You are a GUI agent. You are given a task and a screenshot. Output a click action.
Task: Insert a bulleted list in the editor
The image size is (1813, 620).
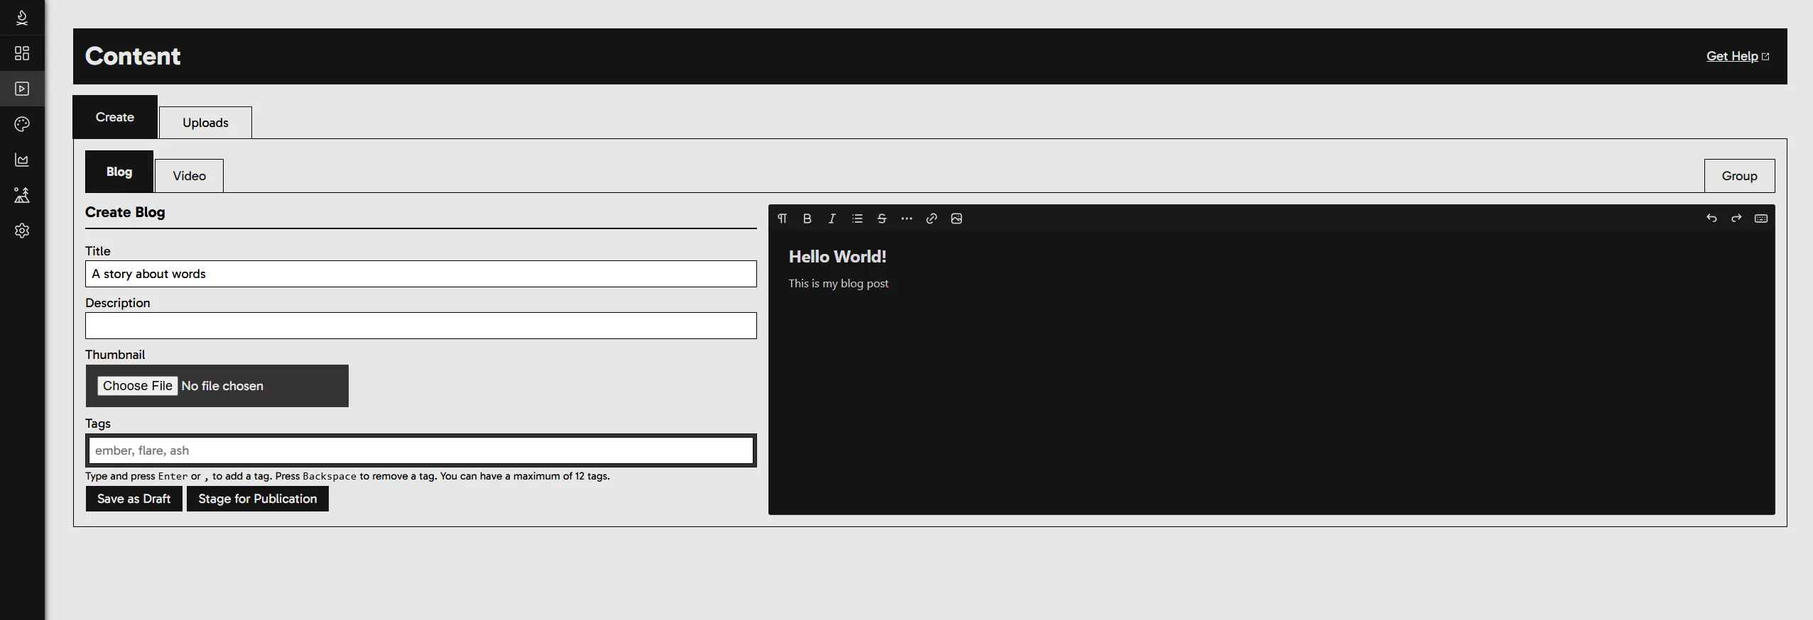[x=857, y=218]
